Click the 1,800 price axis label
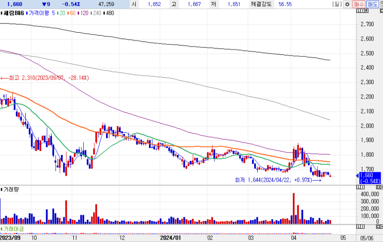383x242 pixels. (367, 155)
